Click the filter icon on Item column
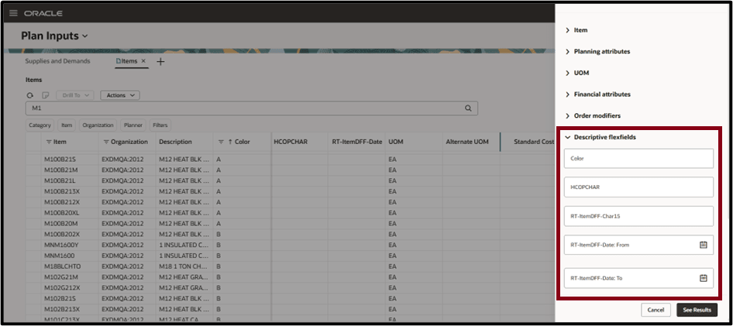The image size is (733, 326). pos(49,142)
